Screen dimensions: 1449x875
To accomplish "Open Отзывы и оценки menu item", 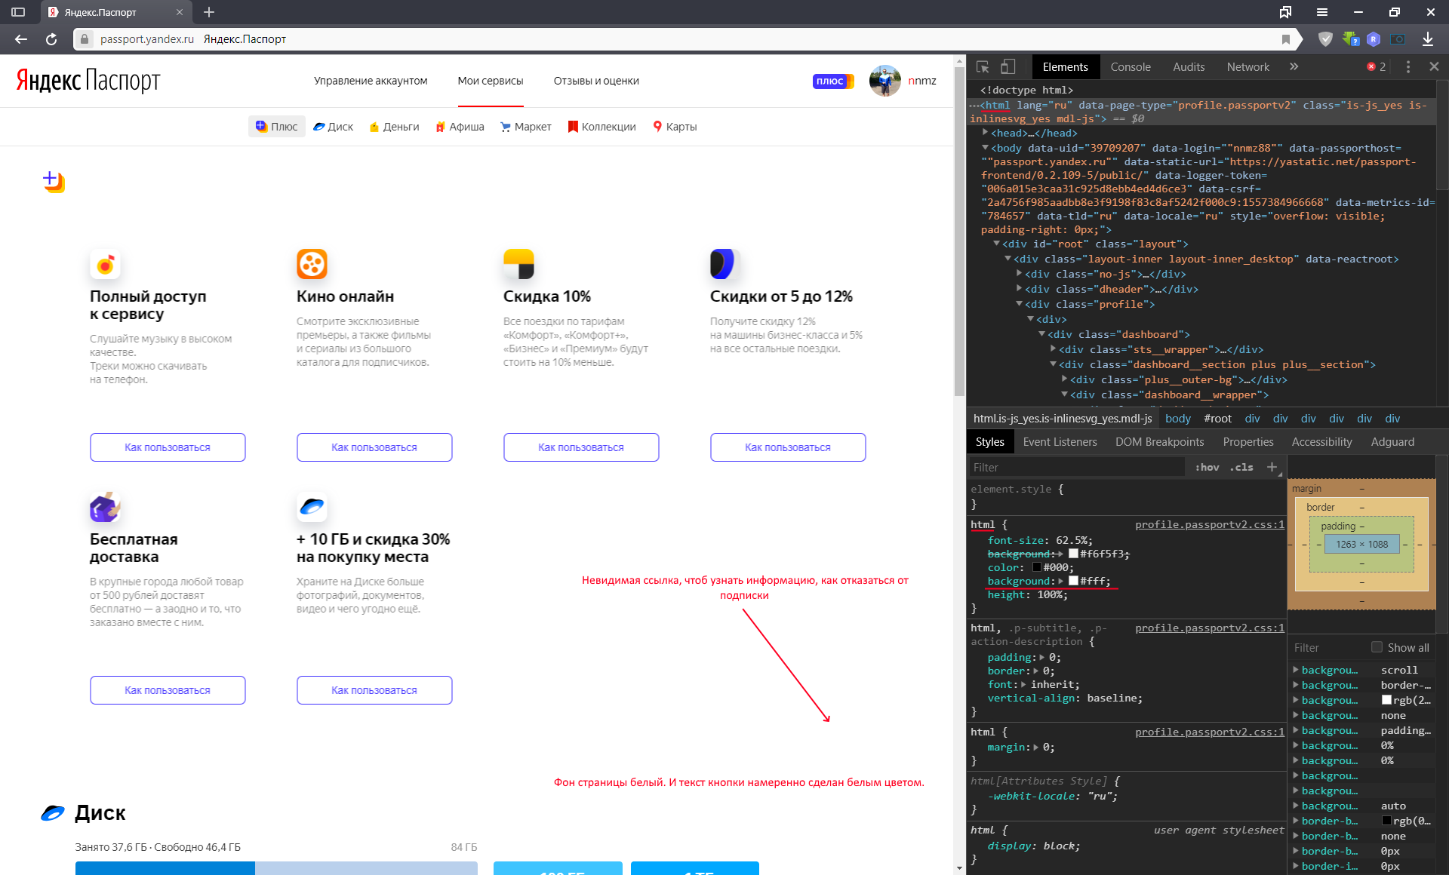I will tap(596, 81).
